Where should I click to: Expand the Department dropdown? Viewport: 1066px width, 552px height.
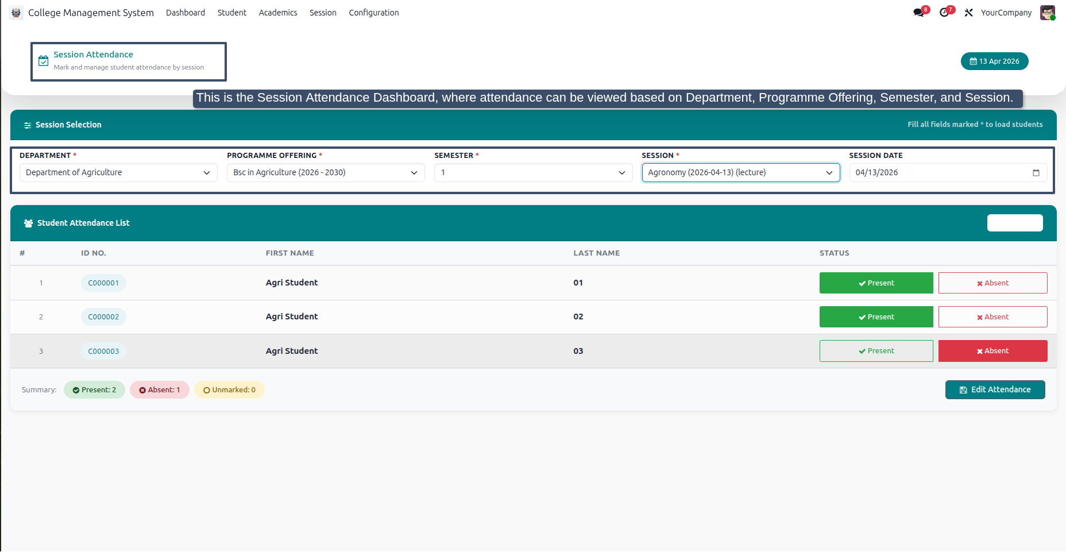[x=118, y=173]
